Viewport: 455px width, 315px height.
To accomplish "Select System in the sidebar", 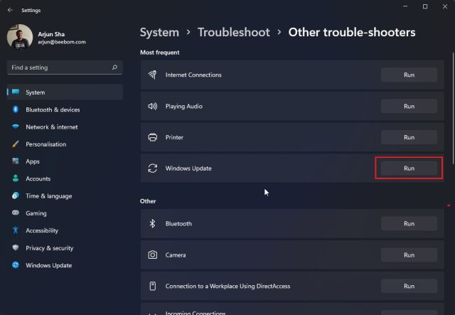I will point(65,92).
